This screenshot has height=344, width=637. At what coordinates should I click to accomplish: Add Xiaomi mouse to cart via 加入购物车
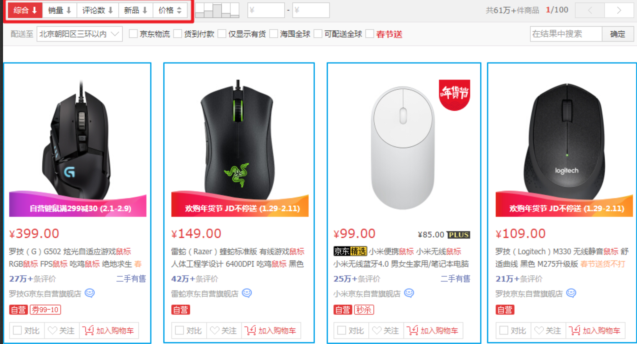coord(433,331)
